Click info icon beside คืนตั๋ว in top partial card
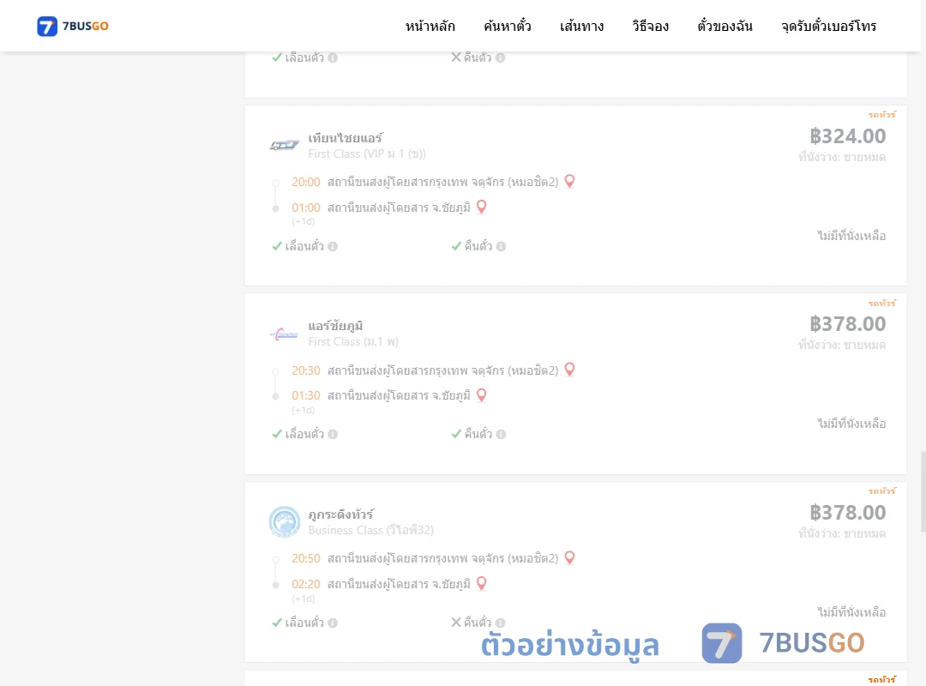Screen dimensions: 926x686 click(500, 58)
